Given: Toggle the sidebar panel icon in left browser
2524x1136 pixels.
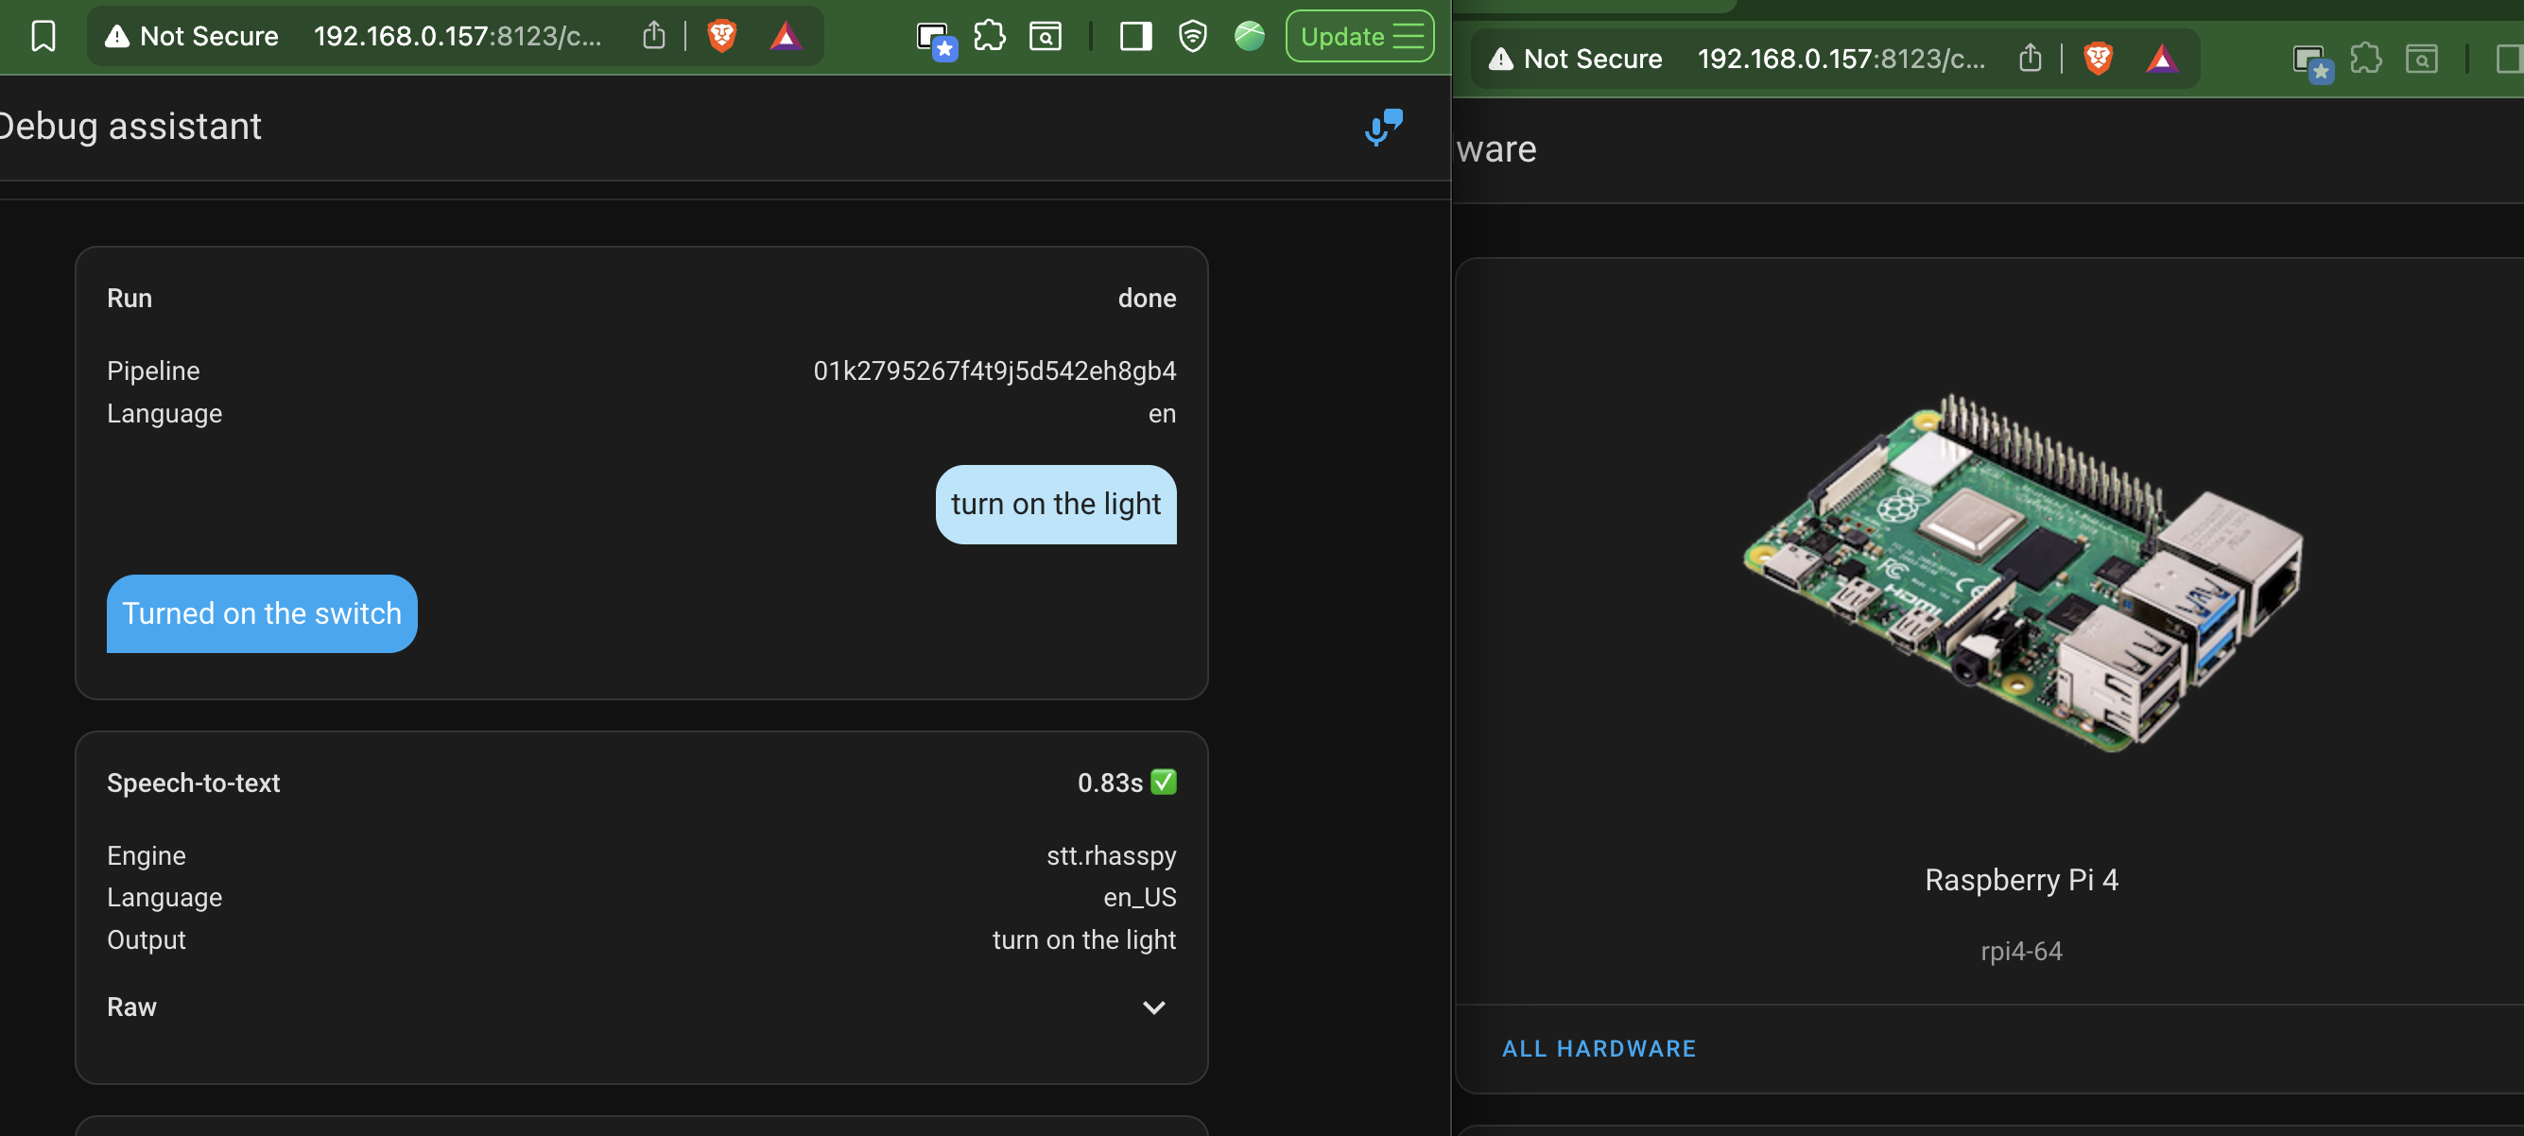Looking at the screenshot, I should (1135, 36).
